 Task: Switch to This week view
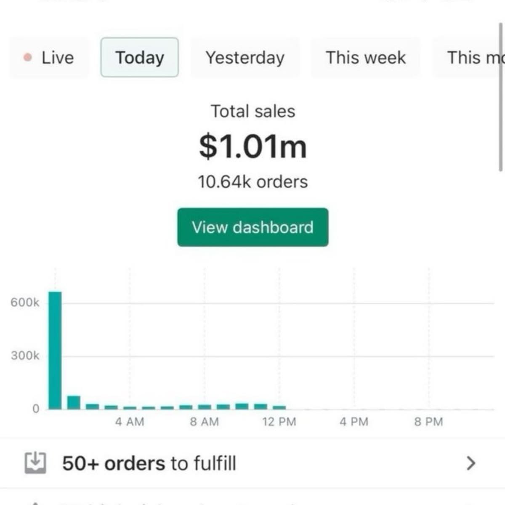(x=365, y=58)
